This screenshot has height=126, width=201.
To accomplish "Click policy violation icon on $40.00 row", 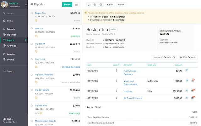I will coord(193,81).
